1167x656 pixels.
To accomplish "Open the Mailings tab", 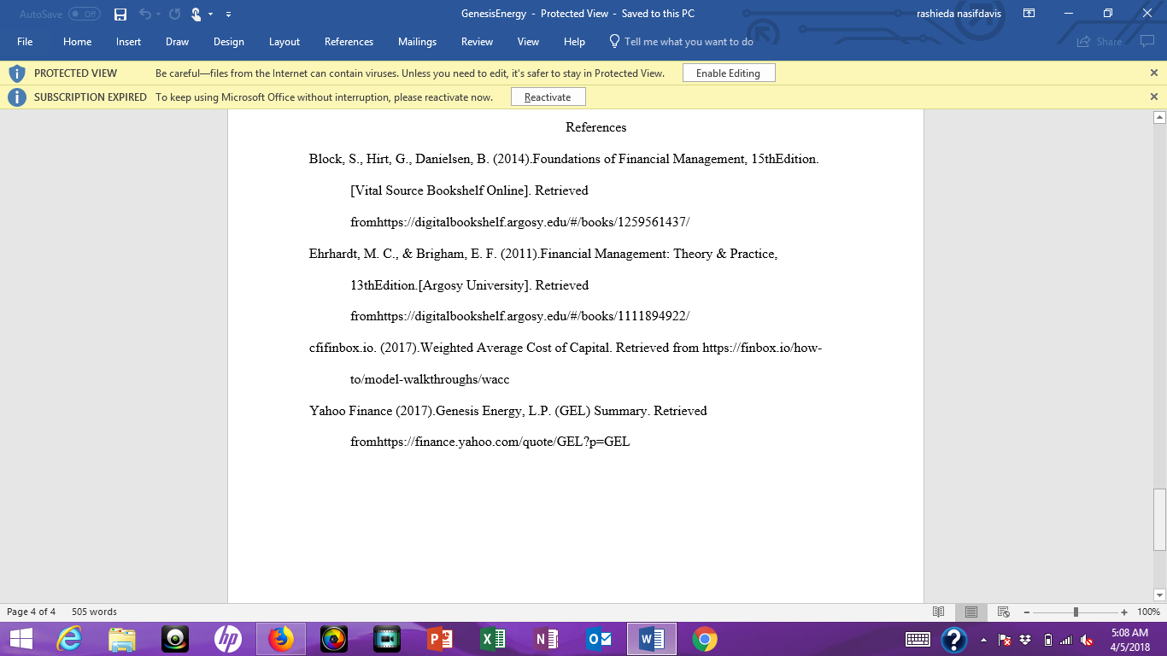I will pos(417,42).
